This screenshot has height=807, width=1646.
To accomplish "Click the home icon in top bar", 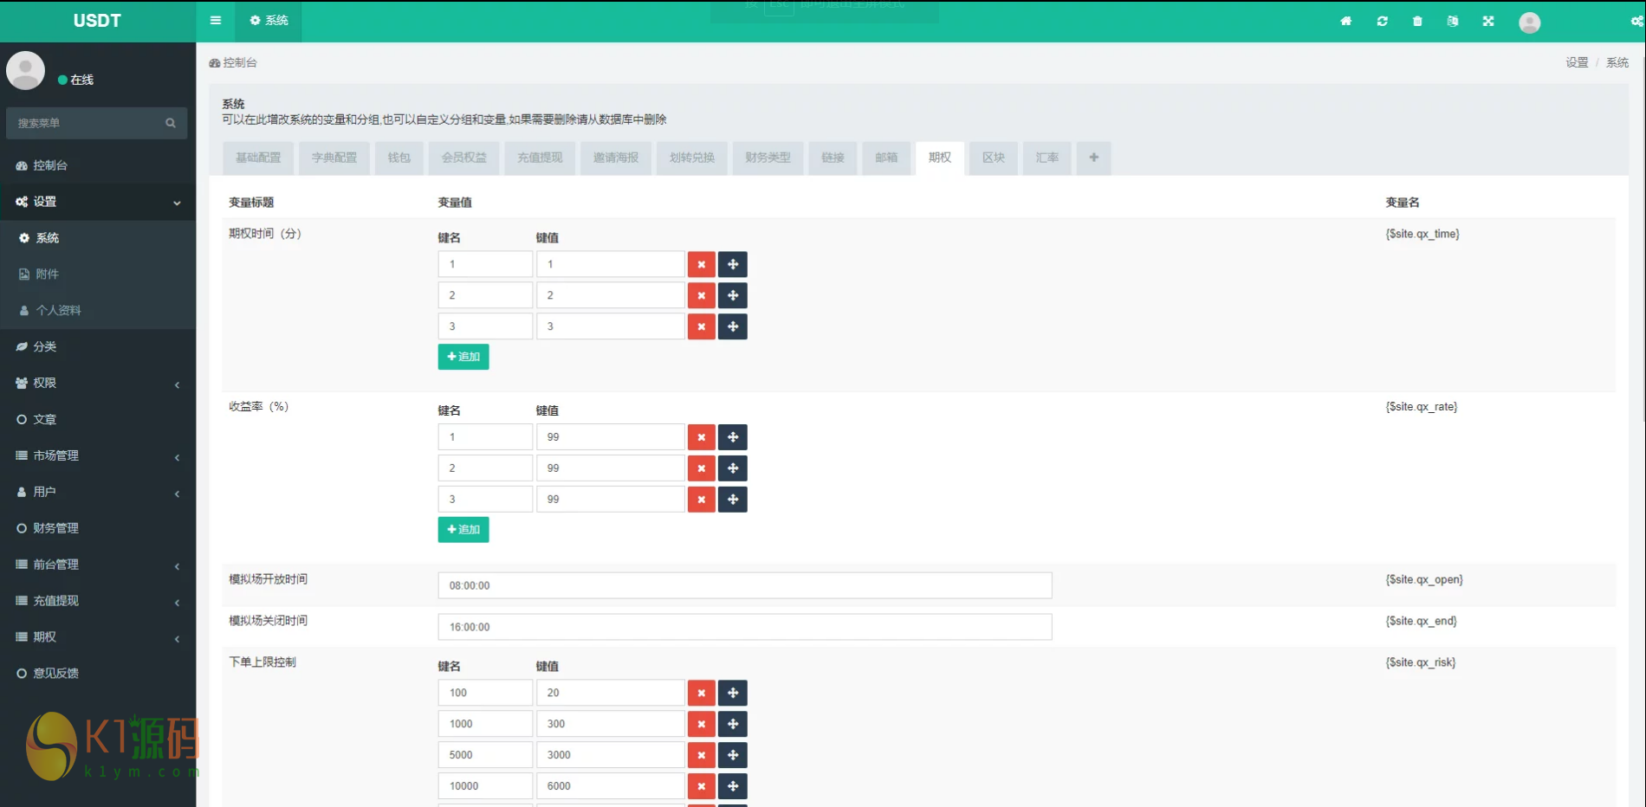I will pyautogui.click(x=1346, y=22).
